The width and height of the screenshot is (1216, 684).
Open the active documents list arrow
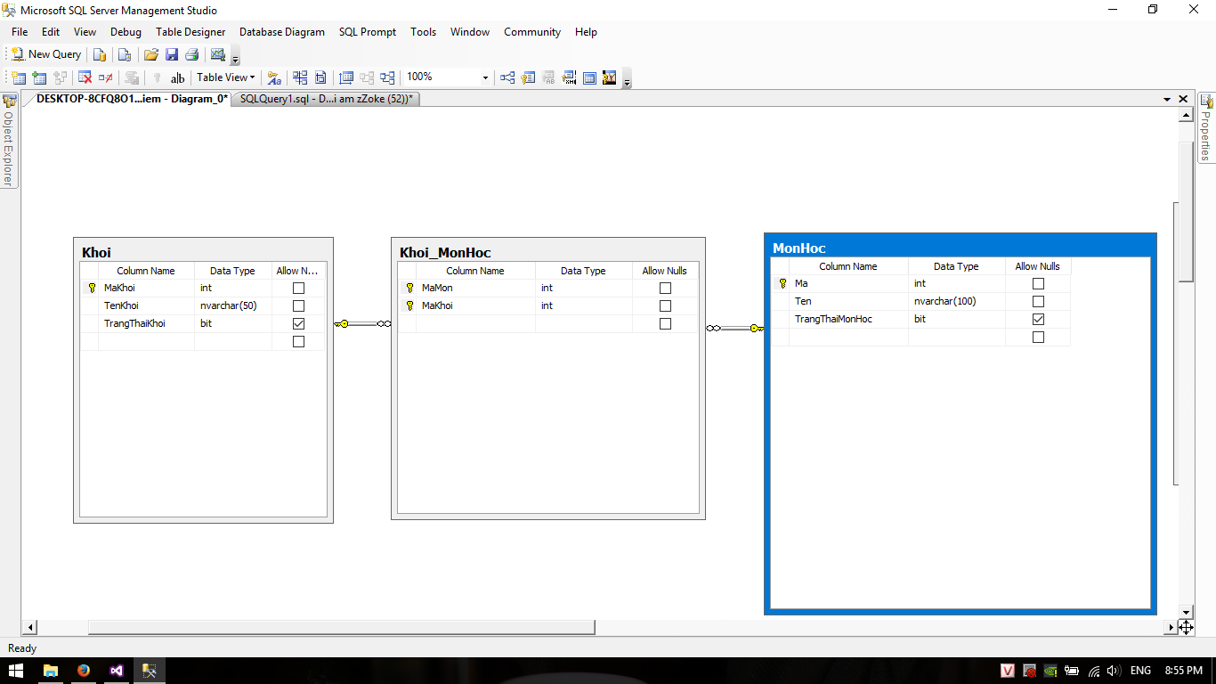[x=1167, y=99]
